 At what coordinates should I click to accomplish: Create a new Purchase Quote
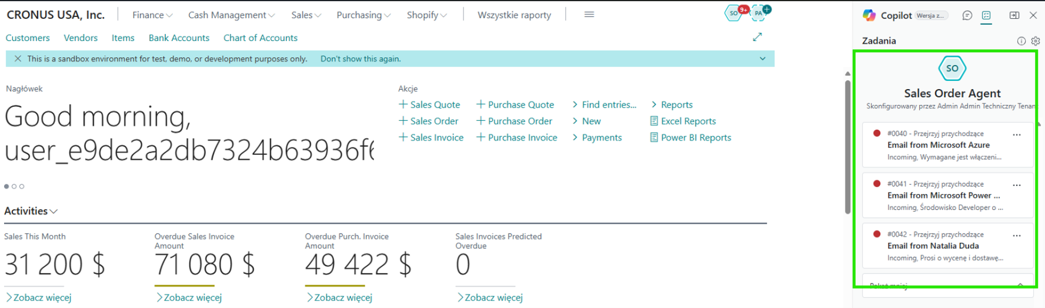click(x=515, y=104)
